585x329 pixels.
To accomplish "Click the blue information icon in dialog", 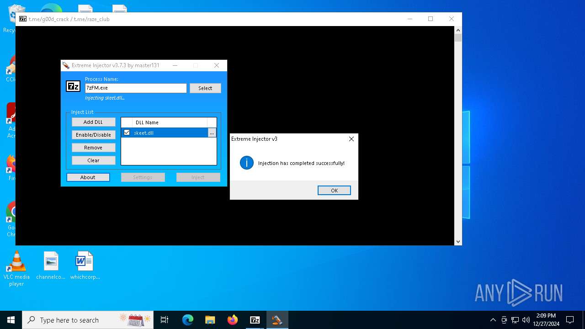I will point(247,163).
